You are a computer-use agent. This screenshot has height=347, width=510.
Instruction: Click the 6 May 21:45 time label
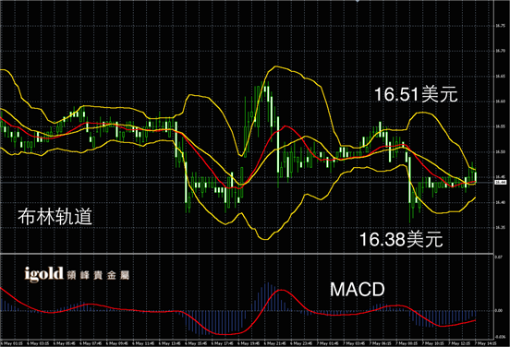click(x=274, y=343)
